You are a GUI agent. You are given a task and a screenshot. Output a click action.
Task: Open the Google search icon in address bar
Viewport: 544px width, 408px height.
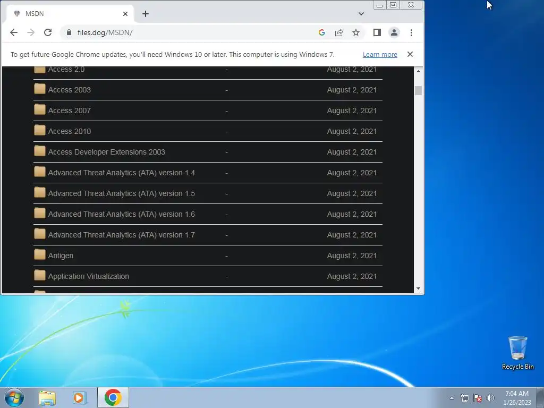coord(321,32)
